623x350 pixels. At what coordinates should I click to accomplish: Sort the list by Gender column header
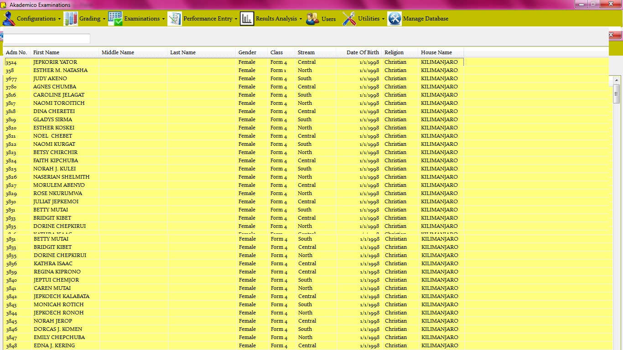pos(248,52)
